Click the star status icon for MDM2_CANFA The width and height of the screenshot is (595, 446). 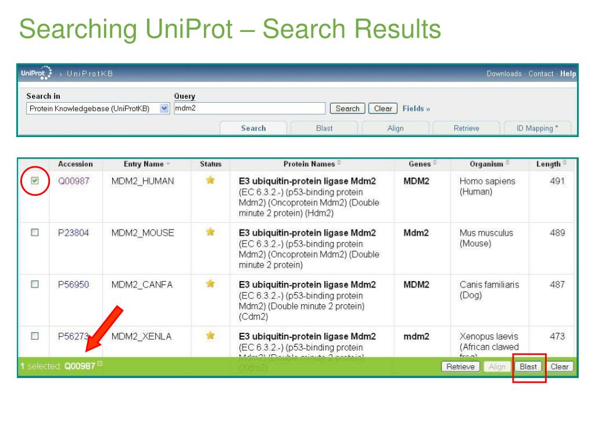tap(210, 283)
